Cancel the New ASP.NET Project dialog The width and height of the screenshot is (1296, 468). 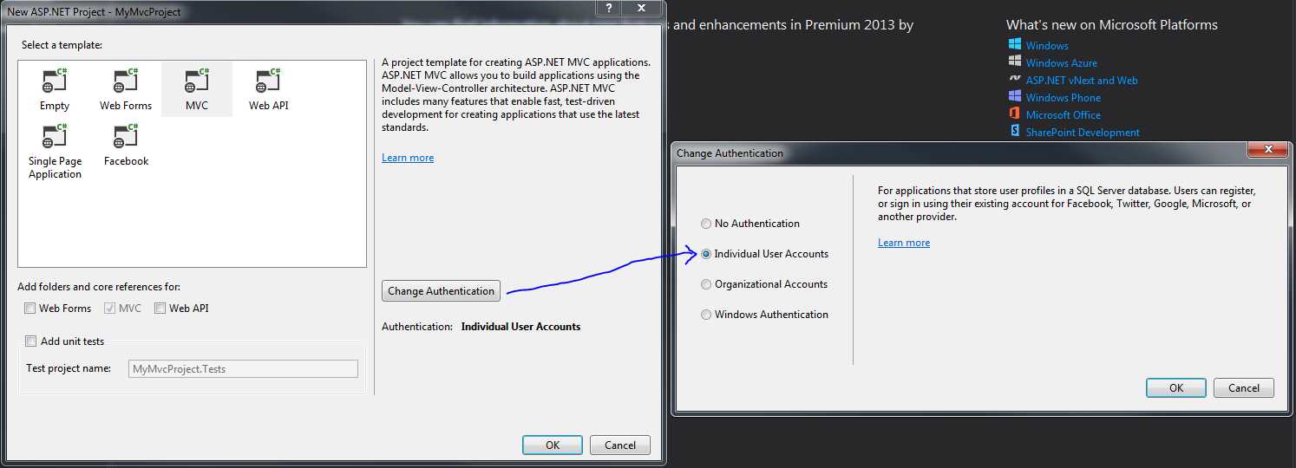click(620, 445)
